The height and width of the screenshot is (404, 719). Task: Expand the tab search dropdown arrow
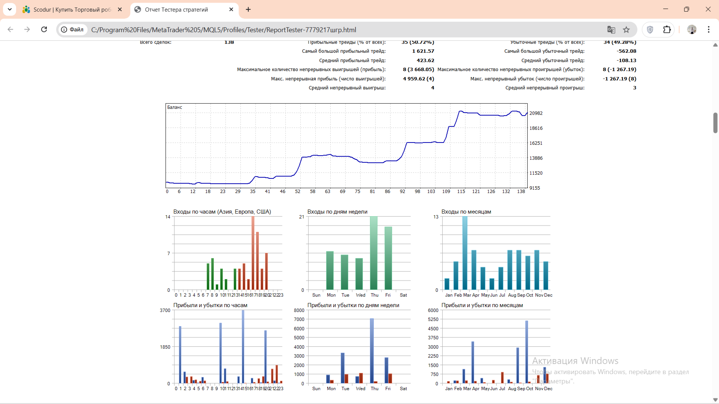(10, 9)
